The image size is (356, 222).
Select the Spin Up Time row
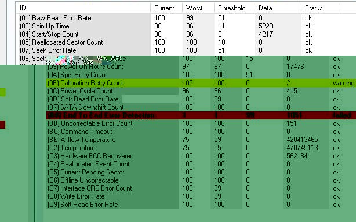point(186,26)
